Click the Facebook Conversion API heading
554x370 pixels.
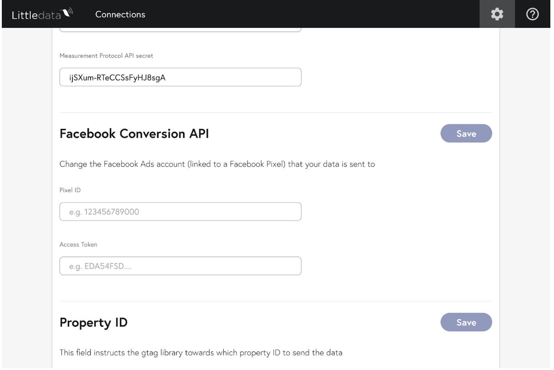134,134
